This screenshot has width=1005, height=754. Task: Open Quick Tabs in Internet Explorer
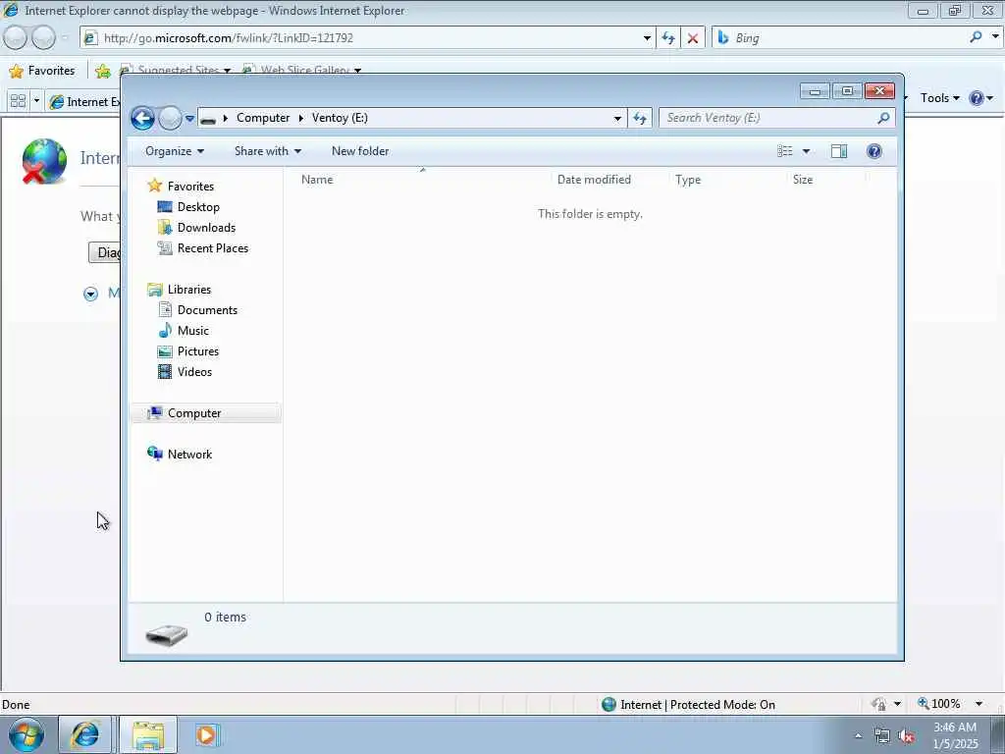[18, 101]
